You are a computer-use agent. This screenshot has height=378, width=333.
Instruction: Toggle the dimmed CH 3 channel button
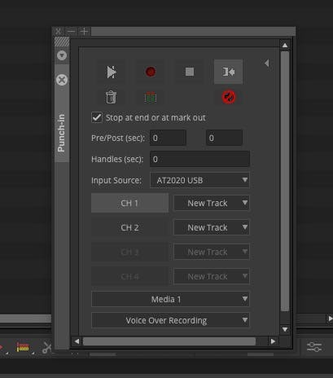click(129, 252)
